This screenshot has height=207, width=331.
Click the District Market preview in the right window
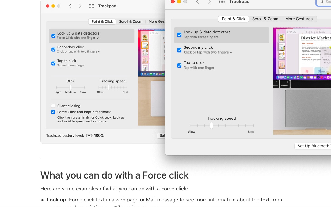302,81
